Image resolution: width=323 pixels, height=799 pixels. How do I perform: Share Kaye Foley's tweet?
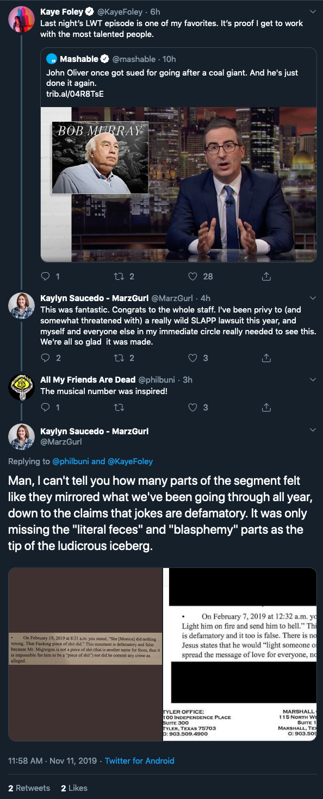(266, 277)
